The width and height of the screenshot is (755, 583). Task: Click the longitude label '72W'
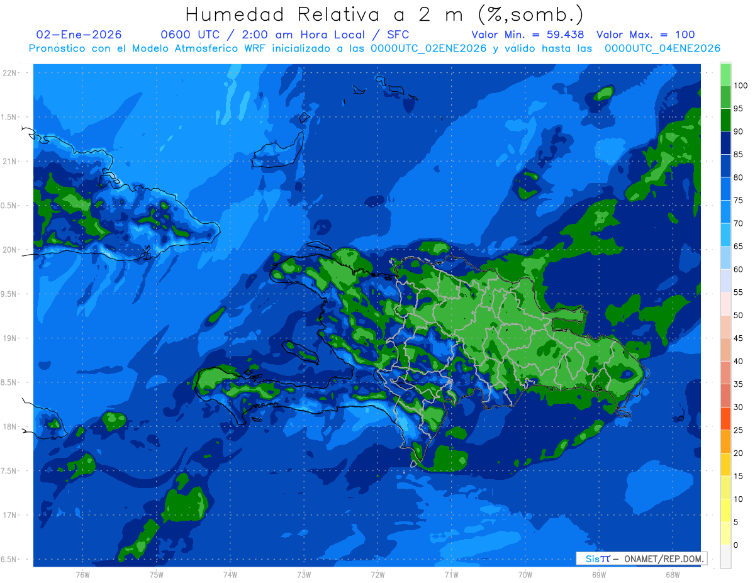tap(377, 574)
